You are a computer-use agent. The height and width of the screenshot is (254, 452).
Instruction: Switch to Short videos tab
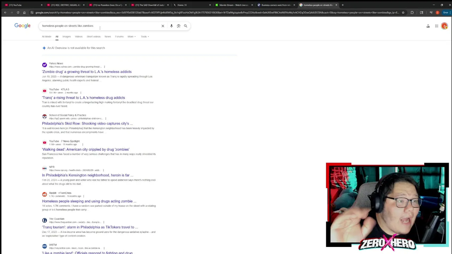[94, 36]
